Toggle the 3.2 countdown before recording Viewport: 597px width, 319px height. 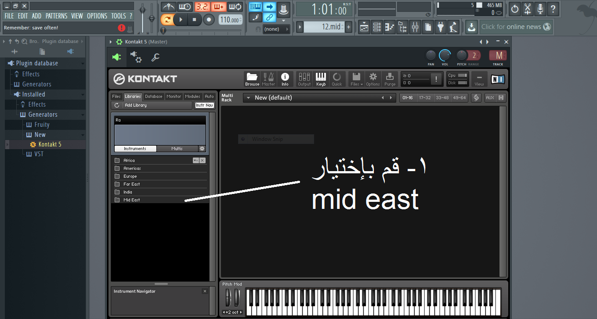202,7
